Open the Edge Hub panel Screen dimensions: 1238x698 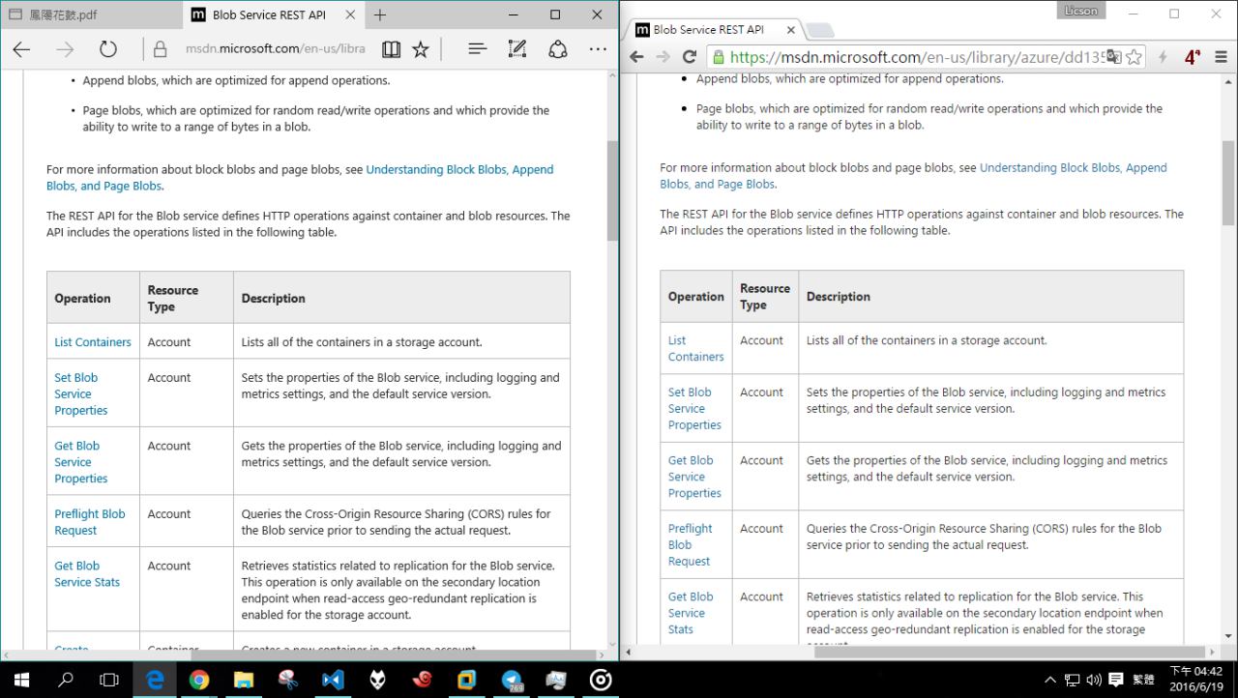(477, 49)
